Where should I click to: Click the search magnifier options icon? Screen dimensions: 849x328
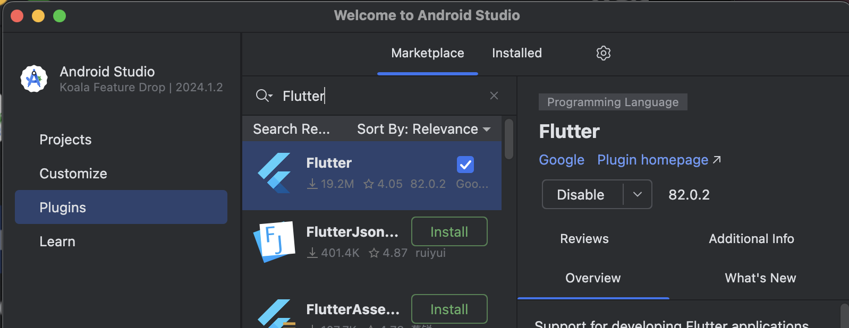tap(264, 96)
